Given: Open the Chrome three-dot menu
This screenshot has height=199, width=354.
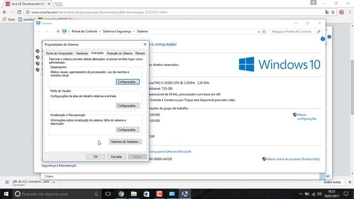Looking at the screenshot, I should point(350,12).
